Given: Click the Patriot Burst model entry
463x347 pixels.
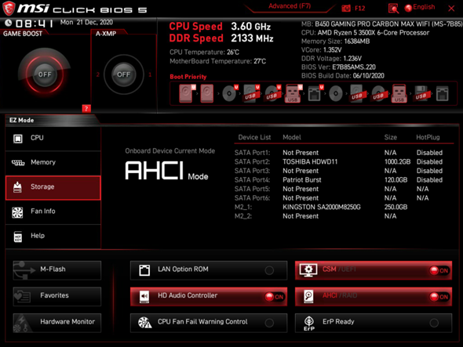Looking at the screenshot, I should click(302, 180).
